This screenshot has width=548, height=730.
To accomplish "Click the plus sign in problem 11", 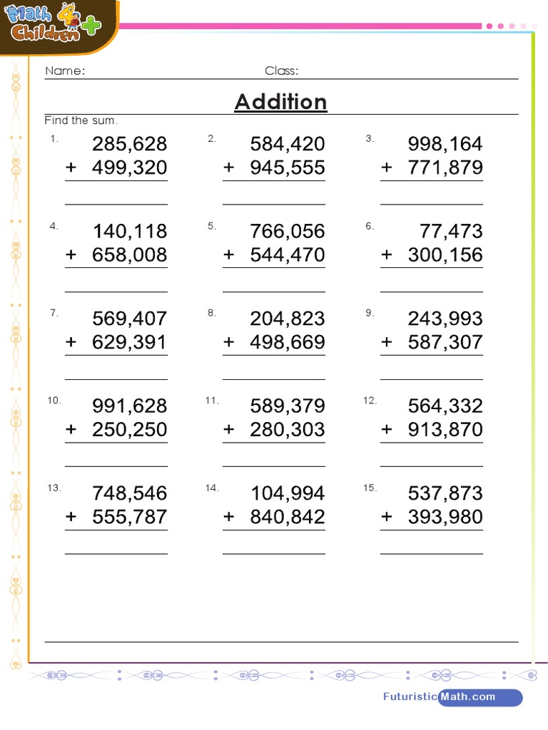I will 228,429.
